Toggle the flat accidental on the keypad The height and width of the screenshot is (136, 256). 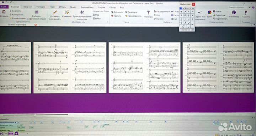point(189,15)
